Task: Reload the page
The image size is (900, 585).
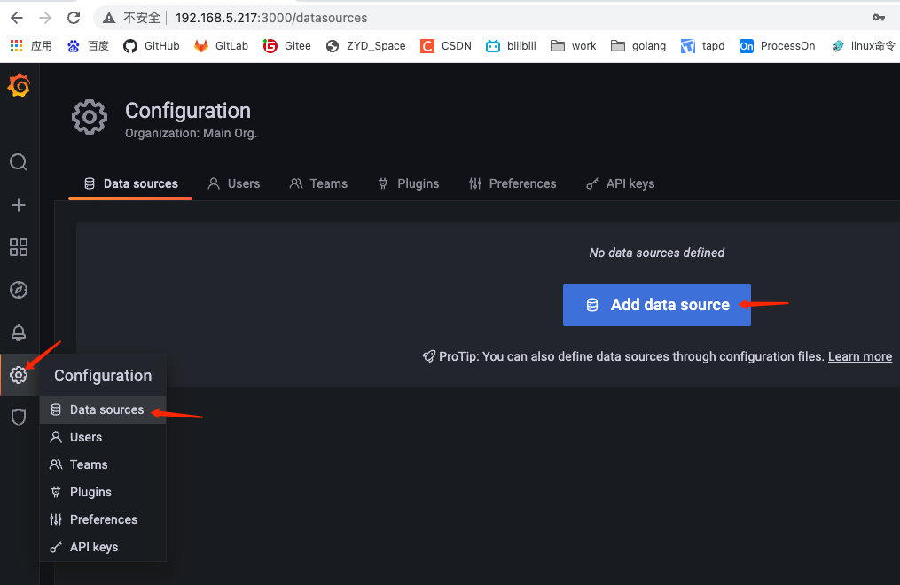Action: [x=74, y=18]
